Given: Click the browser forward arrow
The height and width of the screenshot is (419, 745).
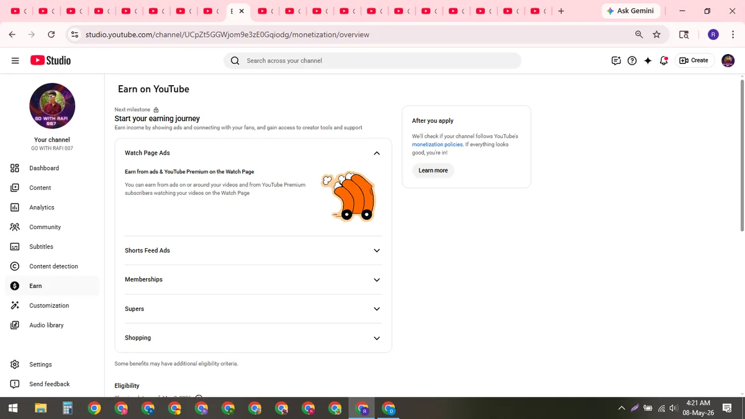Looking at the screenshot, I should (x=32, y=35).
